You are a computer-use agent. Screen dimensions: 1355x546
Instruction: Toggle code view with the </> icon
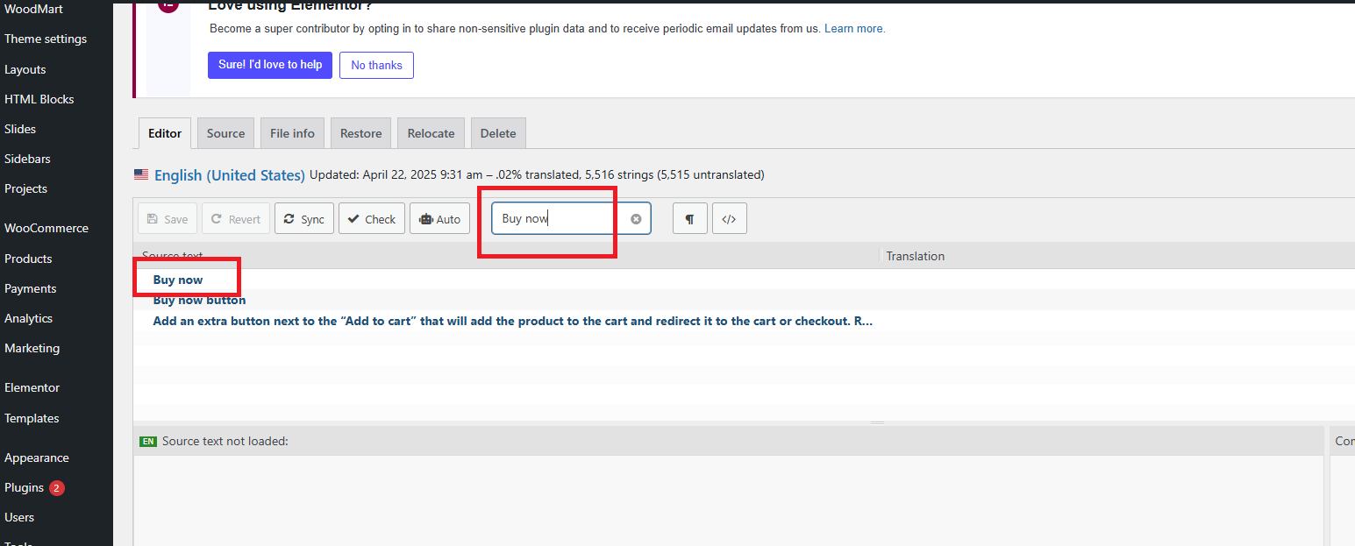click(730, 219)
